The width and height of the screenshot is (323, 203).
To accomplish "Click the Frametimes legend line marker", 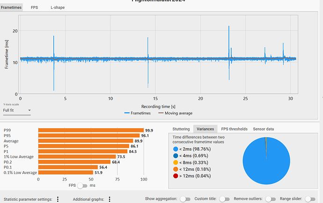I will point(127,113).
